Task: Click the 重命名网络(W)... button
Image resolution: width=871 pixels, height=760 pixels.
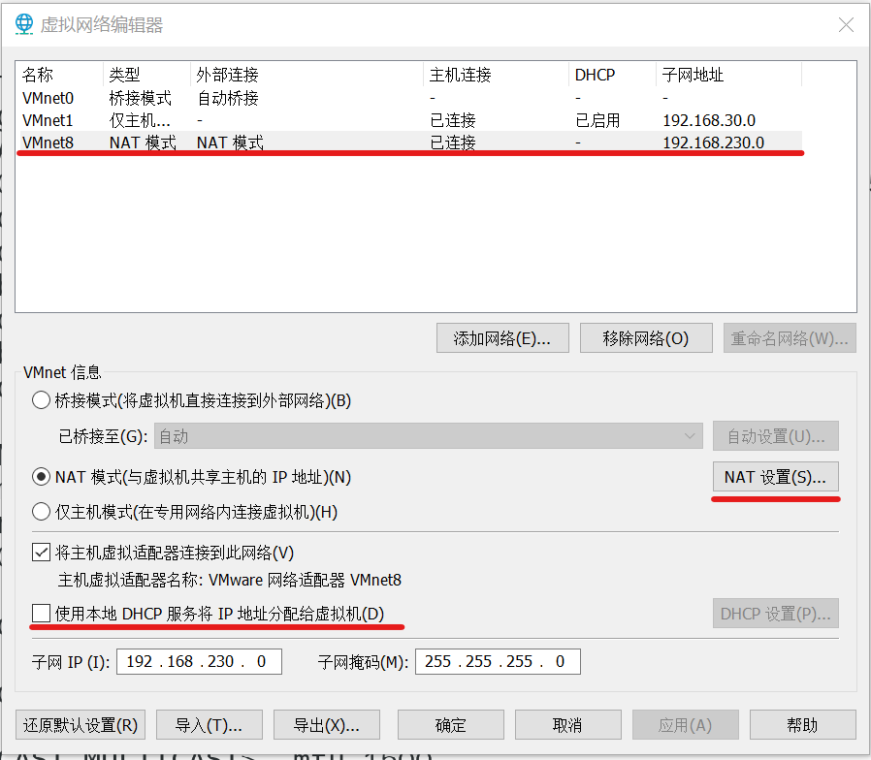Action: pyautogui.click(x=790, y=338)
